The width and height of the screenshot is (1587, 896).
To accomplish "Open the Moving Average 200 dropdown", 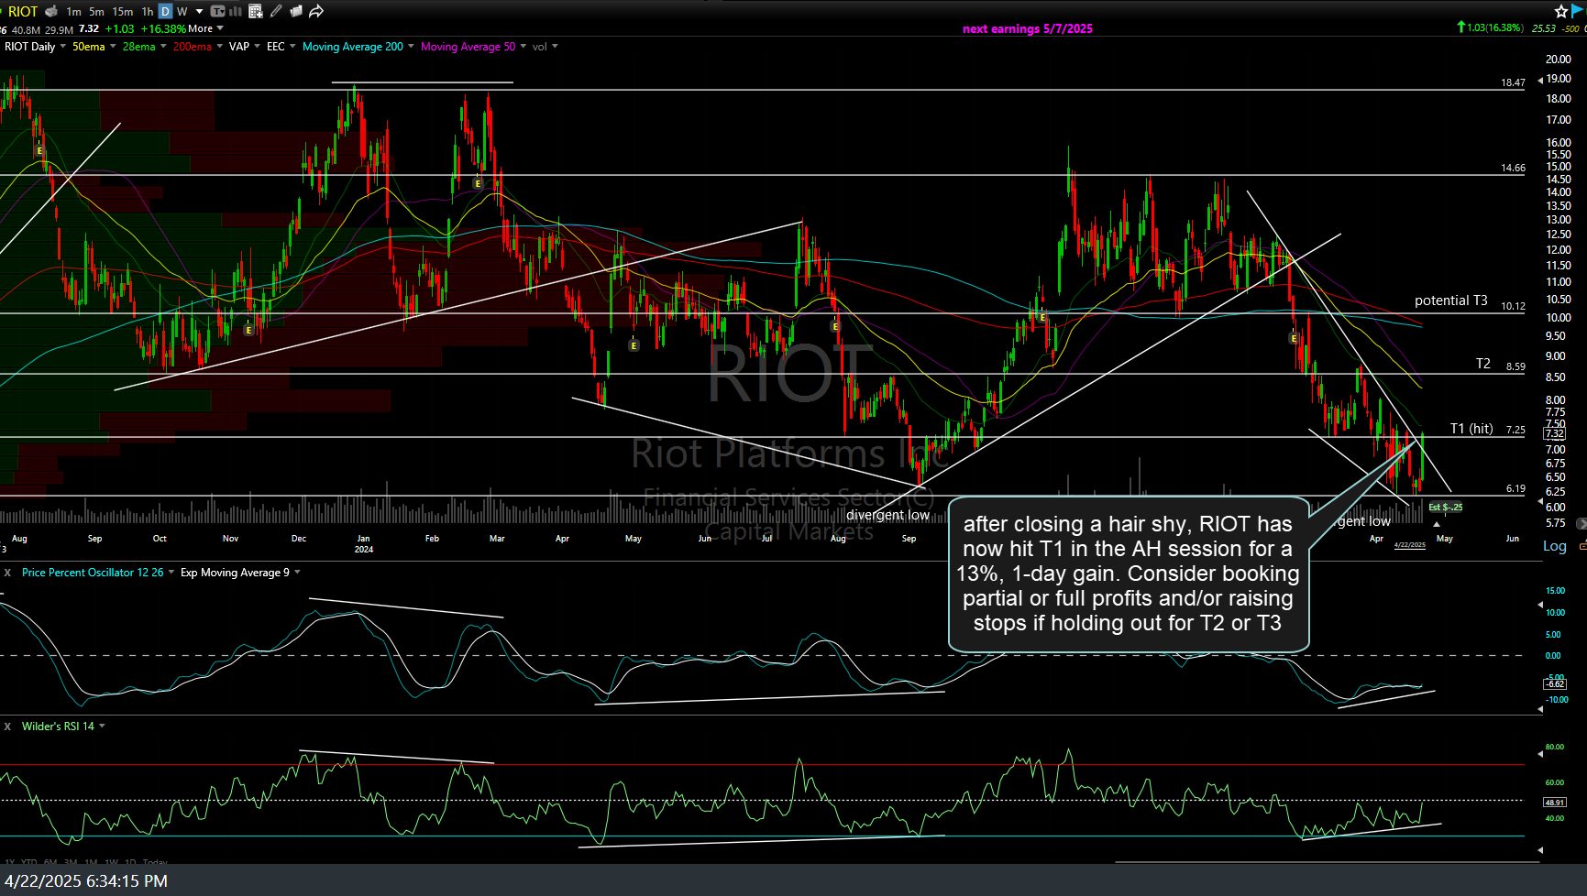I will (411, 47).
